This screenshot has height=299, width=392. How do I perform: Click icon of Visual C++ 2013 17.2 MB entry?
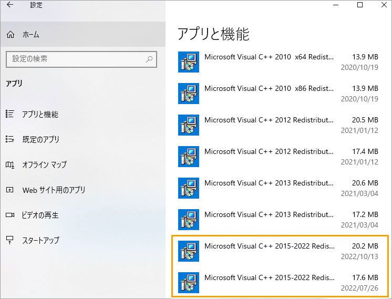click(x=189, y=220)
